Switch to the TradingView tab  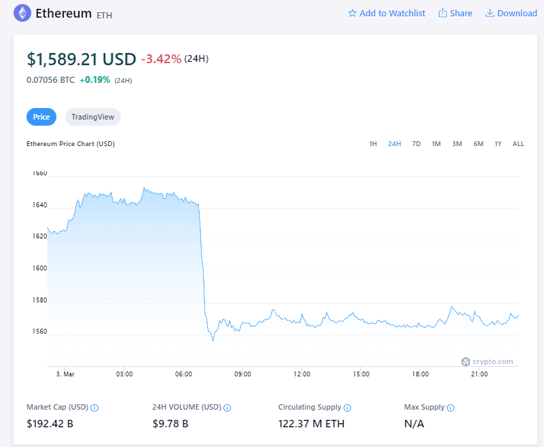92,117
